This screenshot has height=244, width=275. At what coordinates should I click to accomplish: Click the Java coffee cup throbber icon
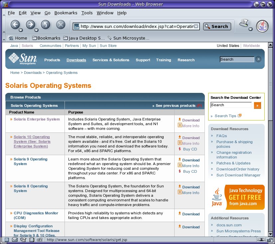(x=262, y=26)
